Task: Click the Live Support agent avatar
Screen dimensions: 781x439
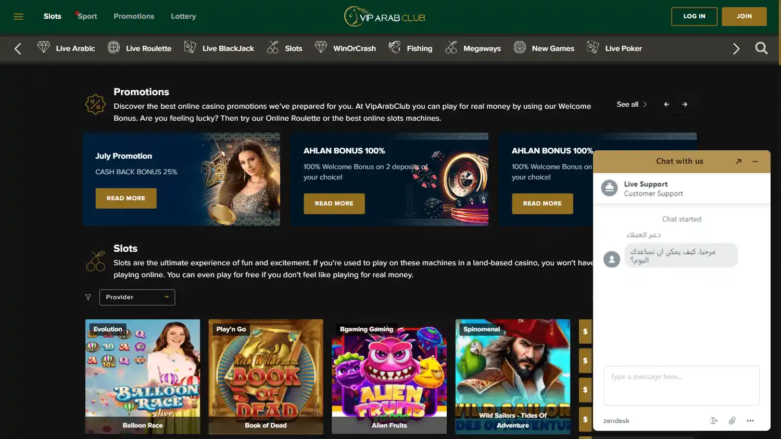Action: coord(609,188)
